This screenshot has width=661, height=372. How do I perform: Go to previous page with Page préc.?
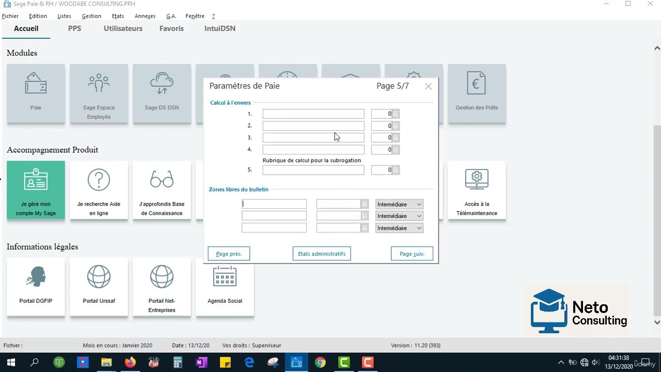coord(229,254)
